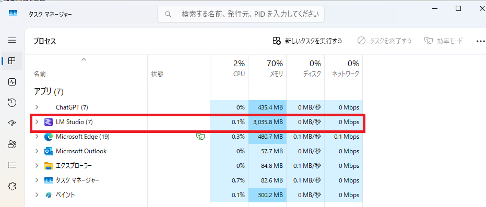Open the Performance sidebar icon

(x=12, y=82)
